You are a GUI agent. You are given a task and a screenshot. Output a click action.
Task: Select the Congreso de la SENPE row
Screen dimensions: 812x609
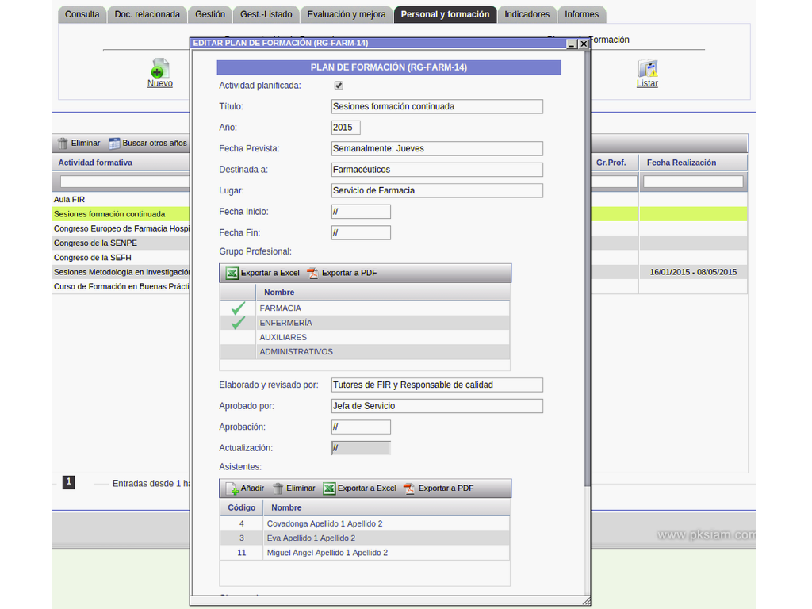121,243
